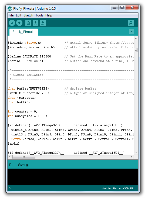
Task: Click line number '3' in status bar
Action: coord(10,189)
